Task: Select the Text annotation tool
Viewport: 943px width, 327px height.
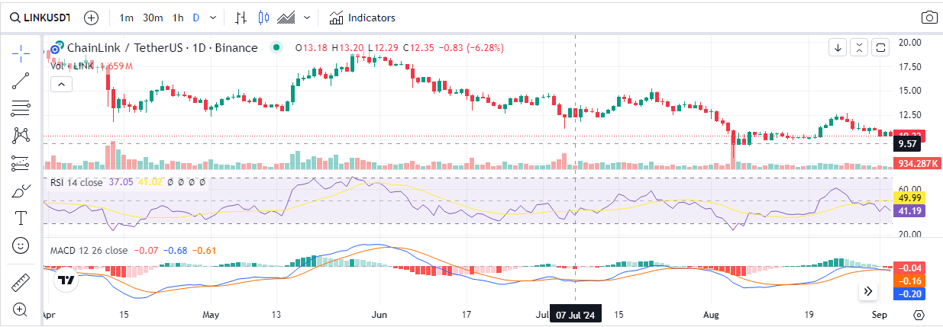Action: coord(21,218)
